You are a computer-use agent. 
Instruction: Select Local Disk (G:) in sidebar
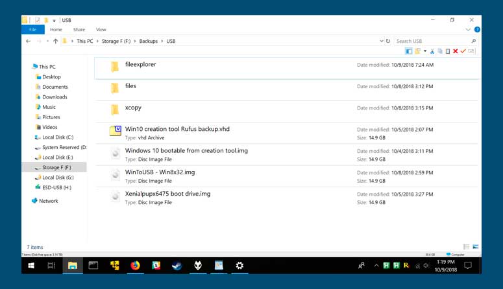point(58,178)
